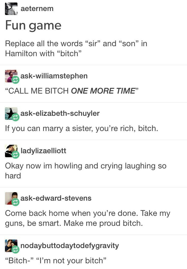Click reblog icon on ladylizaelliott avatar
The image size is (187, 269).
[15, 155]
